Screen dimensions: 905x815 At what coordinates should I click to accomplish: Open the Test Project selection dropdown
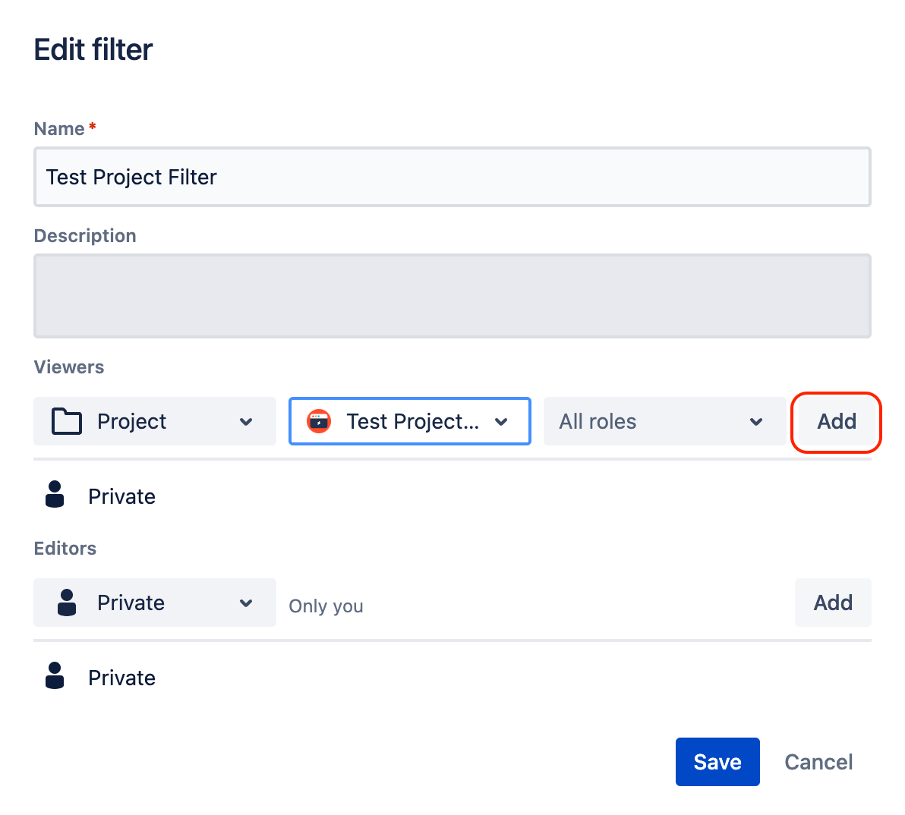point(409,421)
